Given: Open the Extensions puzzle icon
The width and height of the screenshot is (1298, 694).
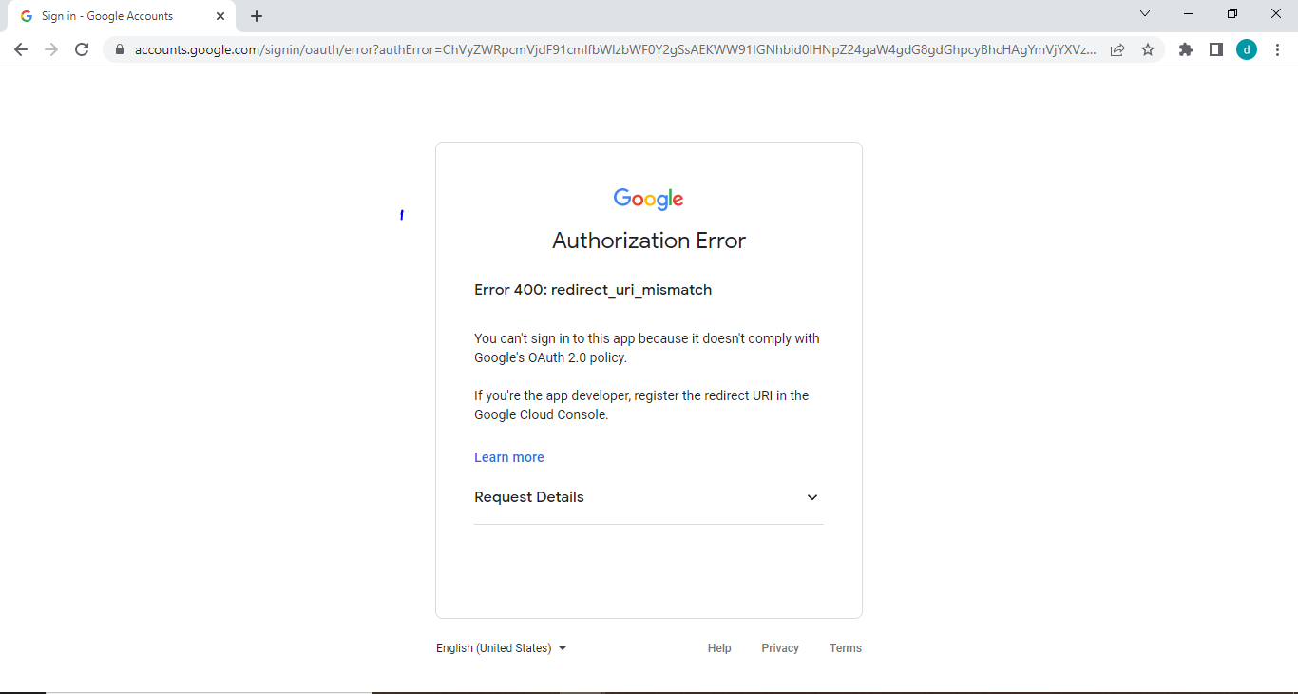Looking at the screenshot, I should [1186, 49].
